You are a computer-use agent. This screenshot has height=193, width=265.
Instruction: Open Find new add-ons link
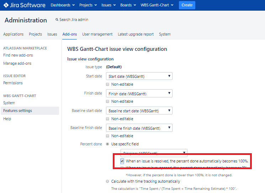click(18, 55)
